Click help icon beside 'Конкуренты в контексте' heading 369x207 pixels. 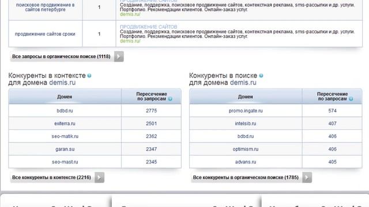click(x=89, y=75)
